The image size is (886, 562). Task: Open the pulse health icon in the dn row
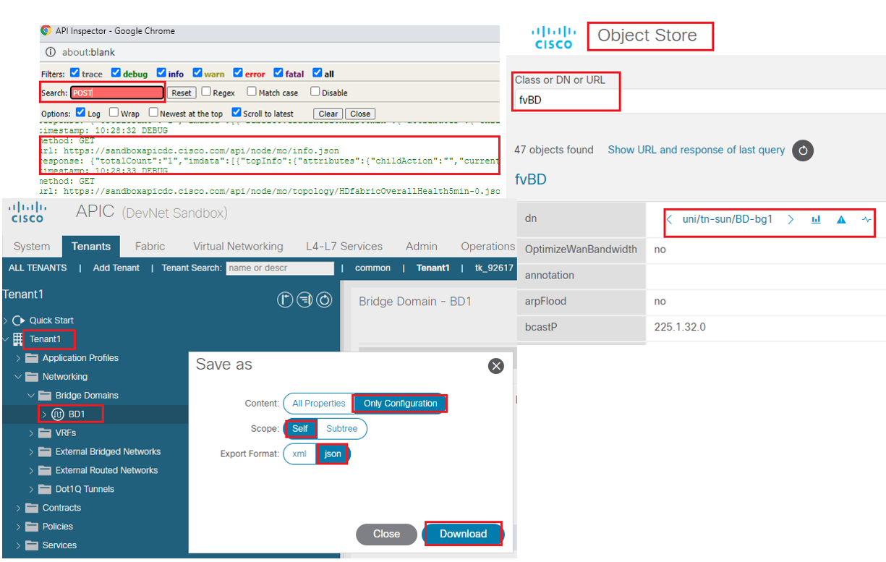866,220
